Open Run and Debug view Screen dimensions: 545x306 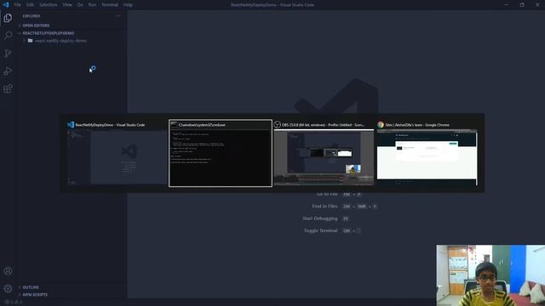8,71
